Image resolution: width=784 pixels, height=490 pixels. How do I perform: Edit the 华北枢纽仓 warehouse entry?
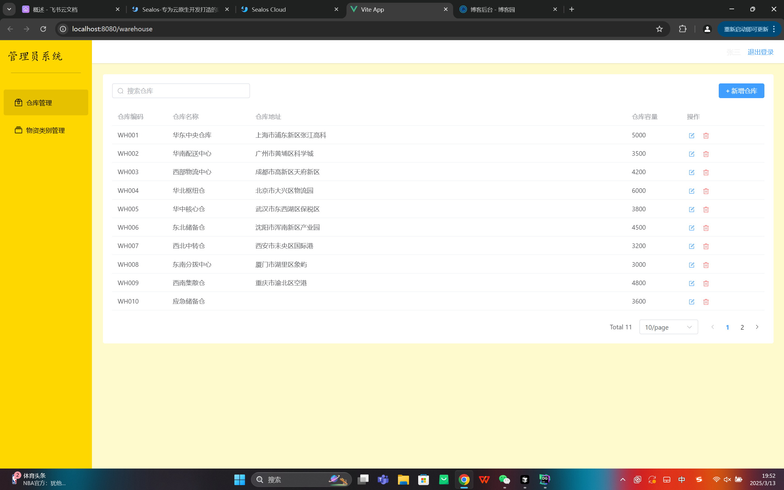pyautogui.click(x=691, y=191)
